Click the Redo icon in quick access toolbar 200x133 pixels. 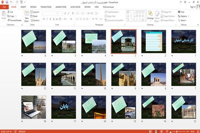[x=17, y=2]
